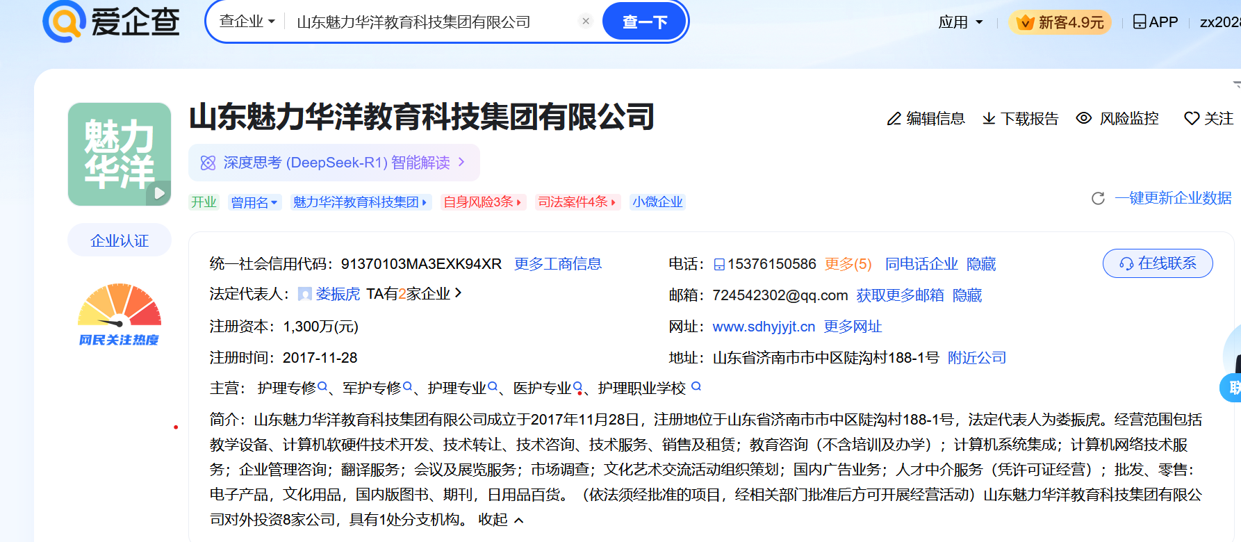Open the 查企业 search type dropdown

click(247, 22)
